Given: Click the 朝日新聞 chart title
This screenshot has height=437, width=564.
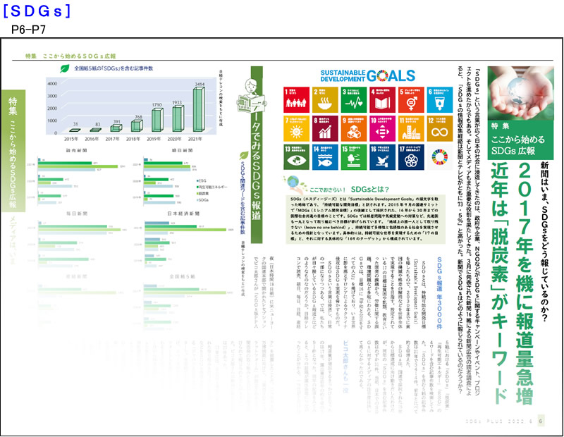Looking at the screenshot, I should tap(183, 150).
